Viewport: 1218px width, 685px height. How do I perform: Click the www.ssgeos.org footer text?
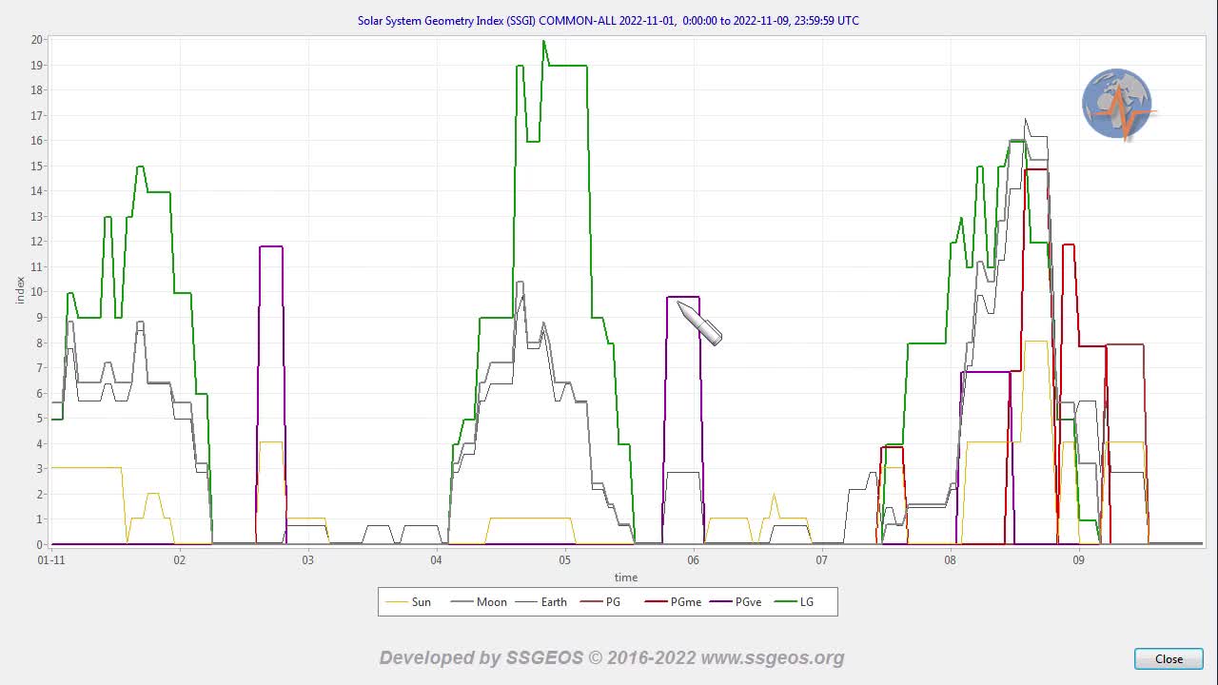pos(773,658)
